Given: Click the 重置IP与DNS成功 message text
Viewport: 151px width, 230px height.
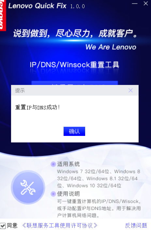Looking at the screenshot, I should [x=38, y=107].
